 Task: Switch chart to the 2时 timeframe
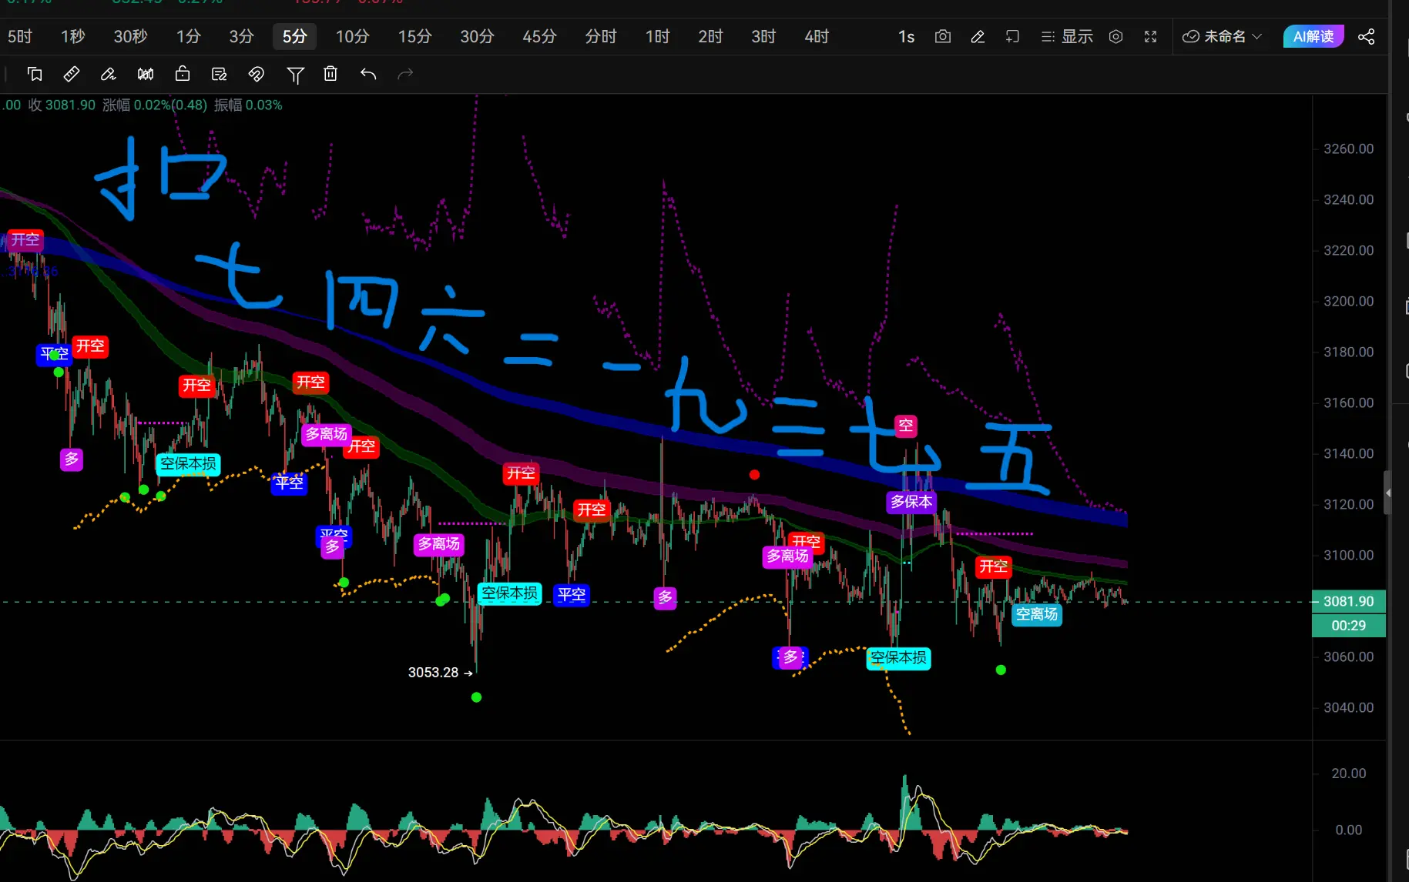[711, 36]
